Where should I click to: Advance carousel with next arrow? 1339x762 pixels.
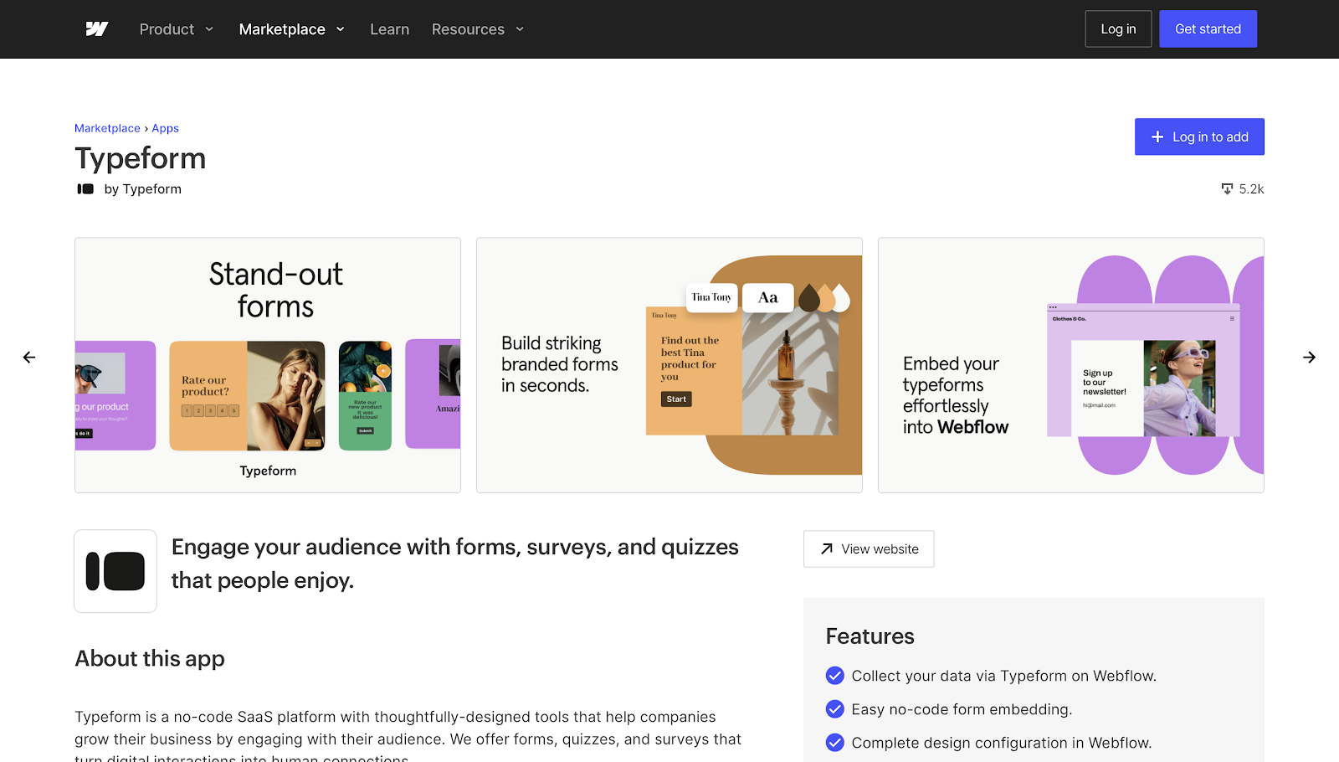click(1309, 358)
